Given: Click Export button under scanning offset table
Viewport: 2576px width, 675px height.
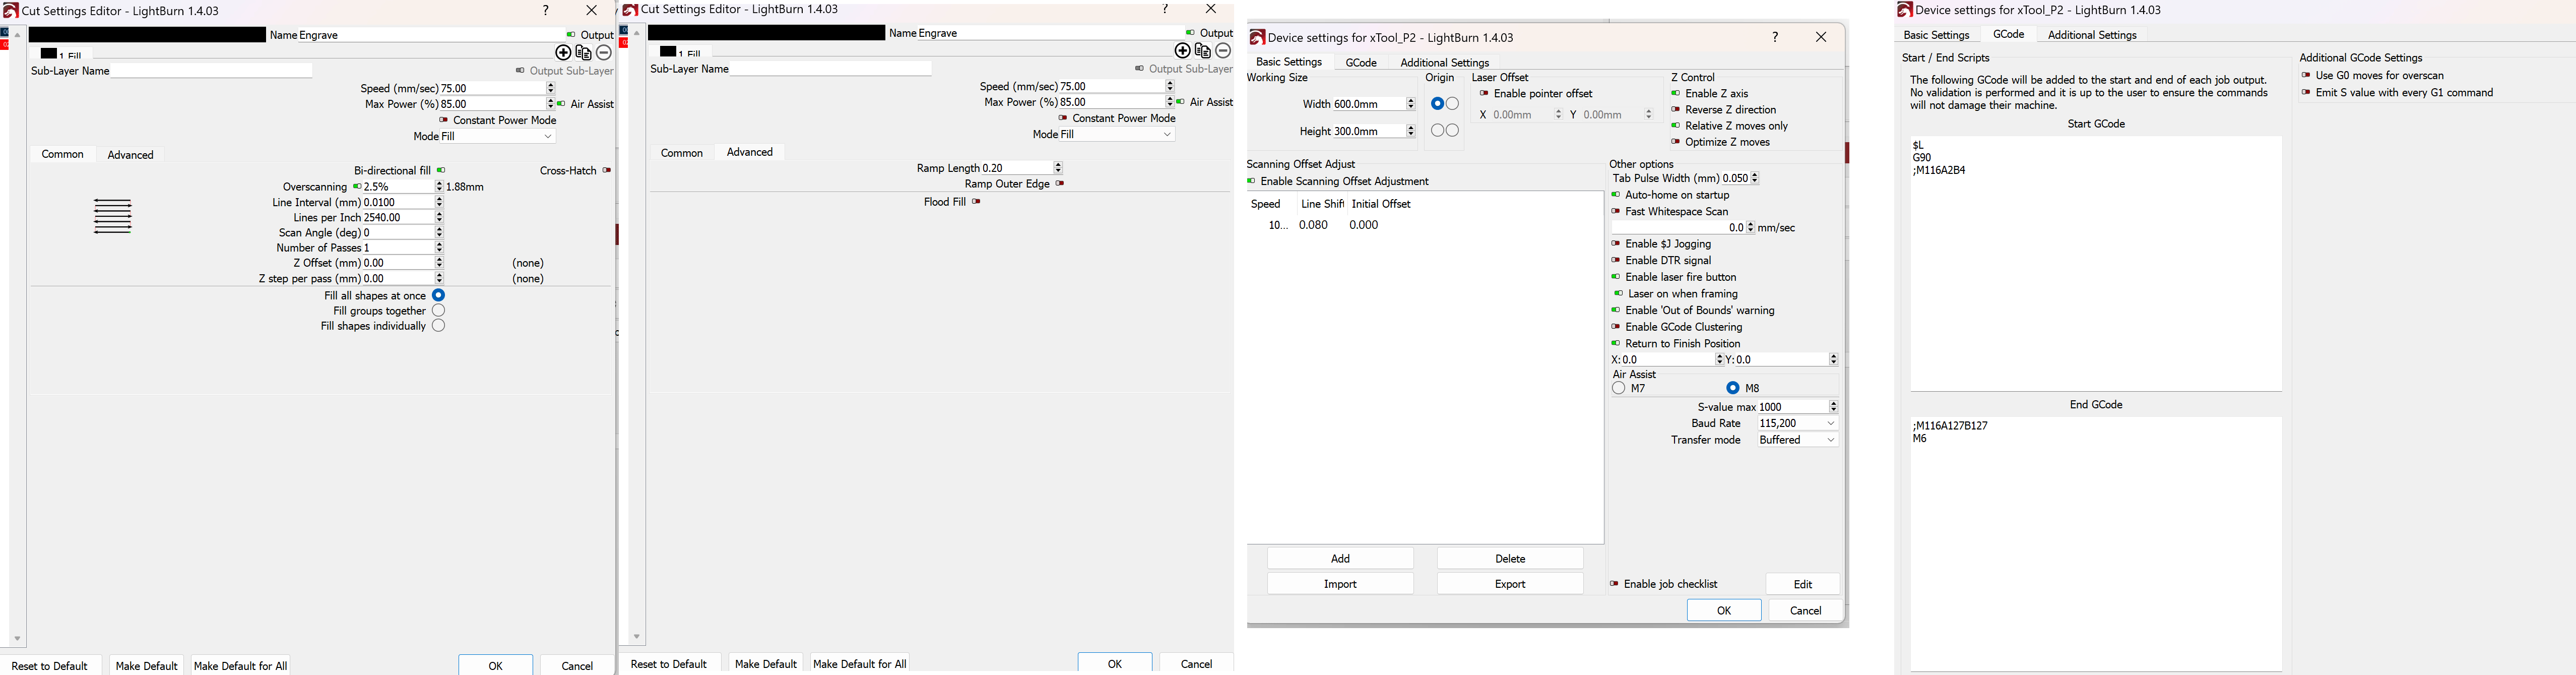Looking at the screenshot, I should (1509, 584).
